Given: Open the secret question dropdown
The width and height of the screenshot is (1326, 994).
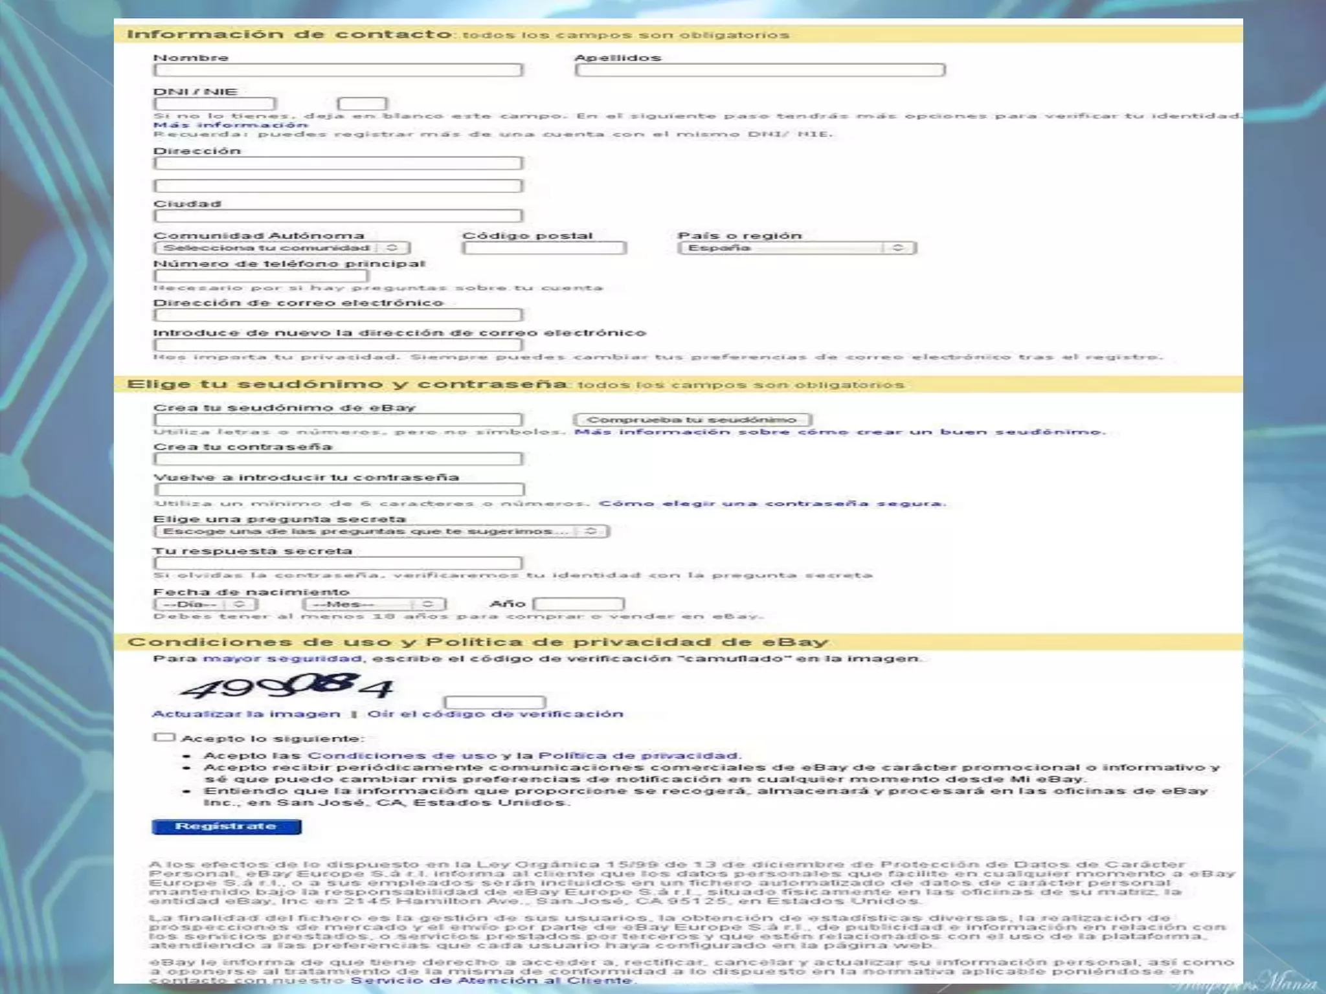Looking at the screenshot, I should 381,531.
